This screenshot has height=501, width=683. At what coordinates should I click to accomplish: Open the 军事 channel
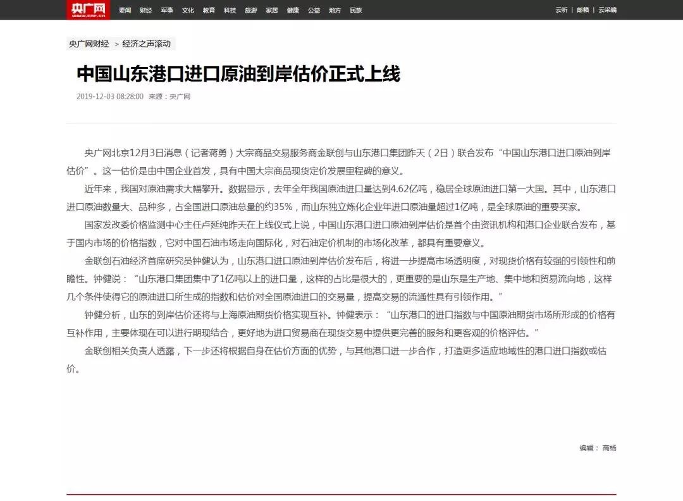click(x=167, y=10)
